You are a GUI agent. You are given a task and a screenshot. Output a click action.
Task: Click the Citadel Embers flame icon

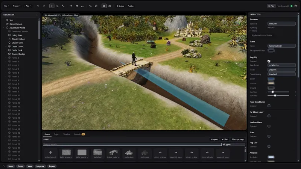click(9, 39)
